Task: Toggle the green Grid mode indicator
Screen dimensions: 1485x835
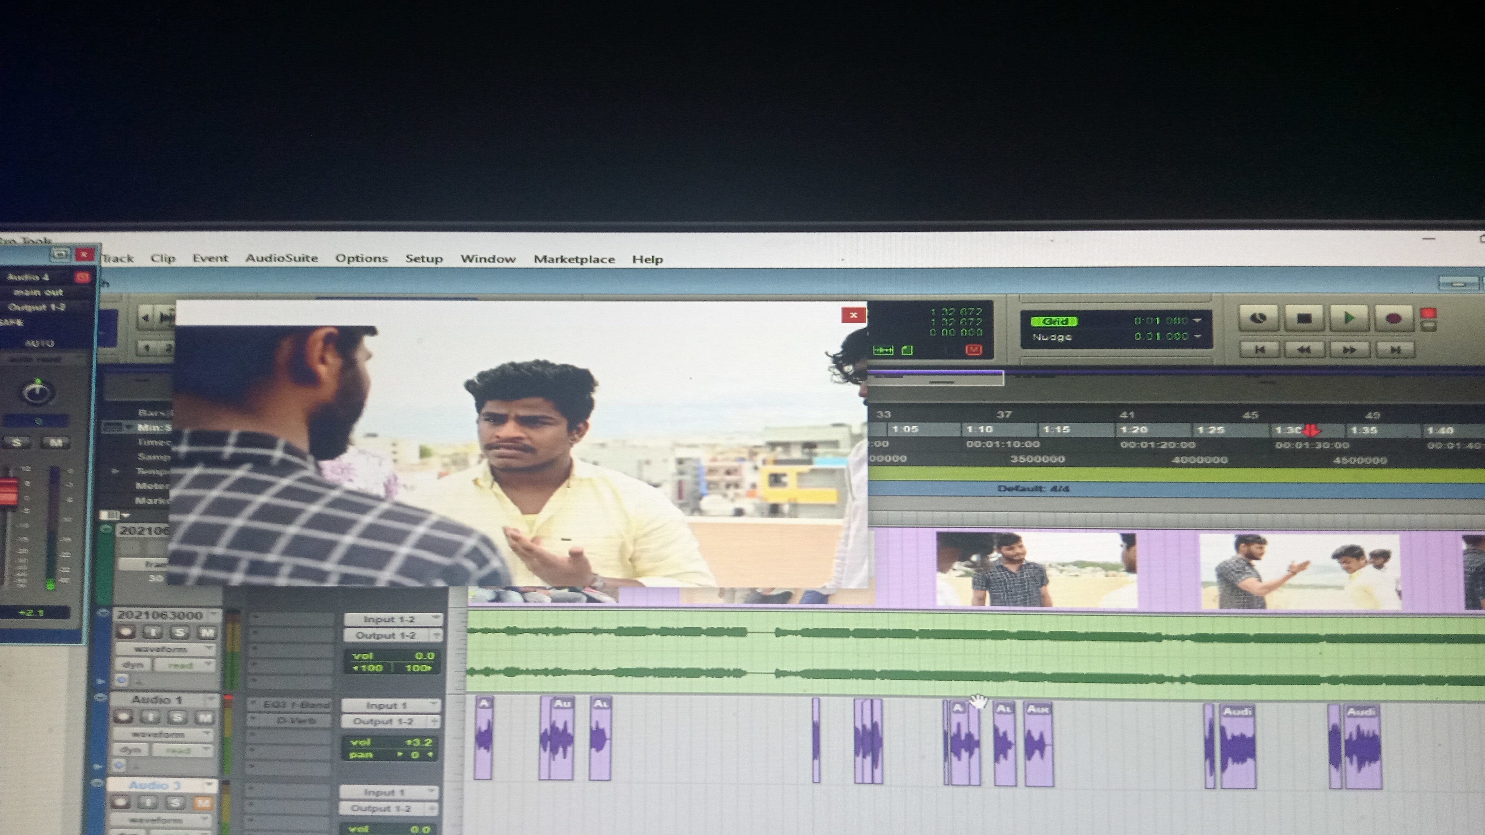Action: [x=1054, y=321]
